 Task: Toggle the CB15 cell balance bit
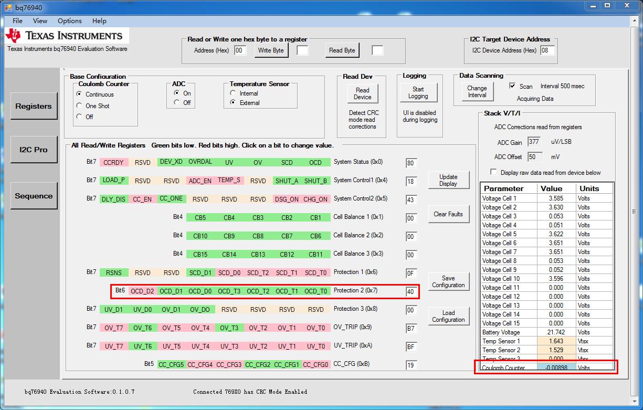tap(201, 255)
